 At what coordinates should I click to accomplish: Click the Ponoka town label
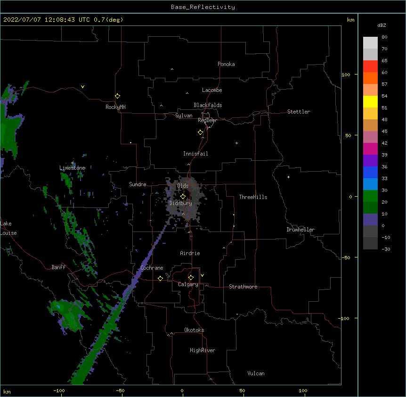pyautogui.click(x=226, y=64)
